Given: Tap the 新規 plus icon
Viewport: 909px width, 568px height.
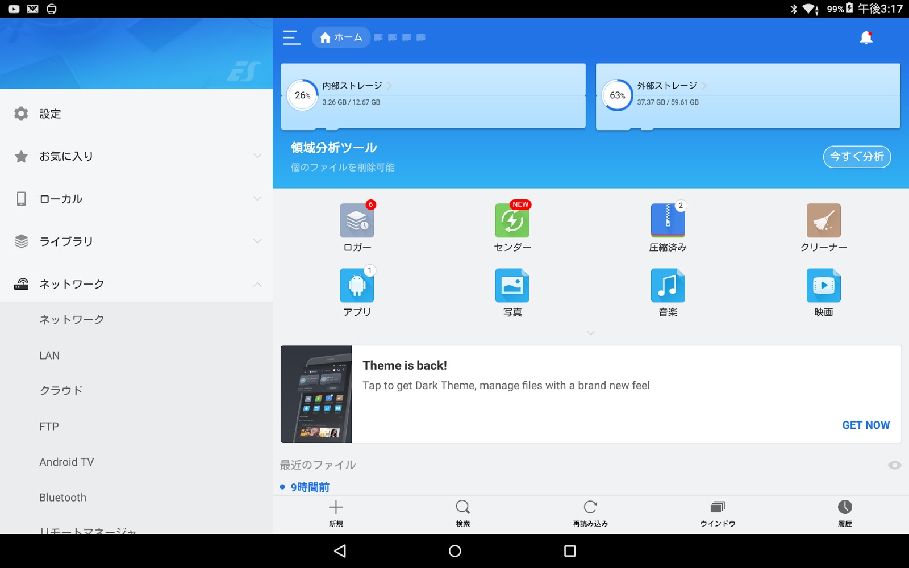Looking at the screenshot, I should click(x=336, y=507).
